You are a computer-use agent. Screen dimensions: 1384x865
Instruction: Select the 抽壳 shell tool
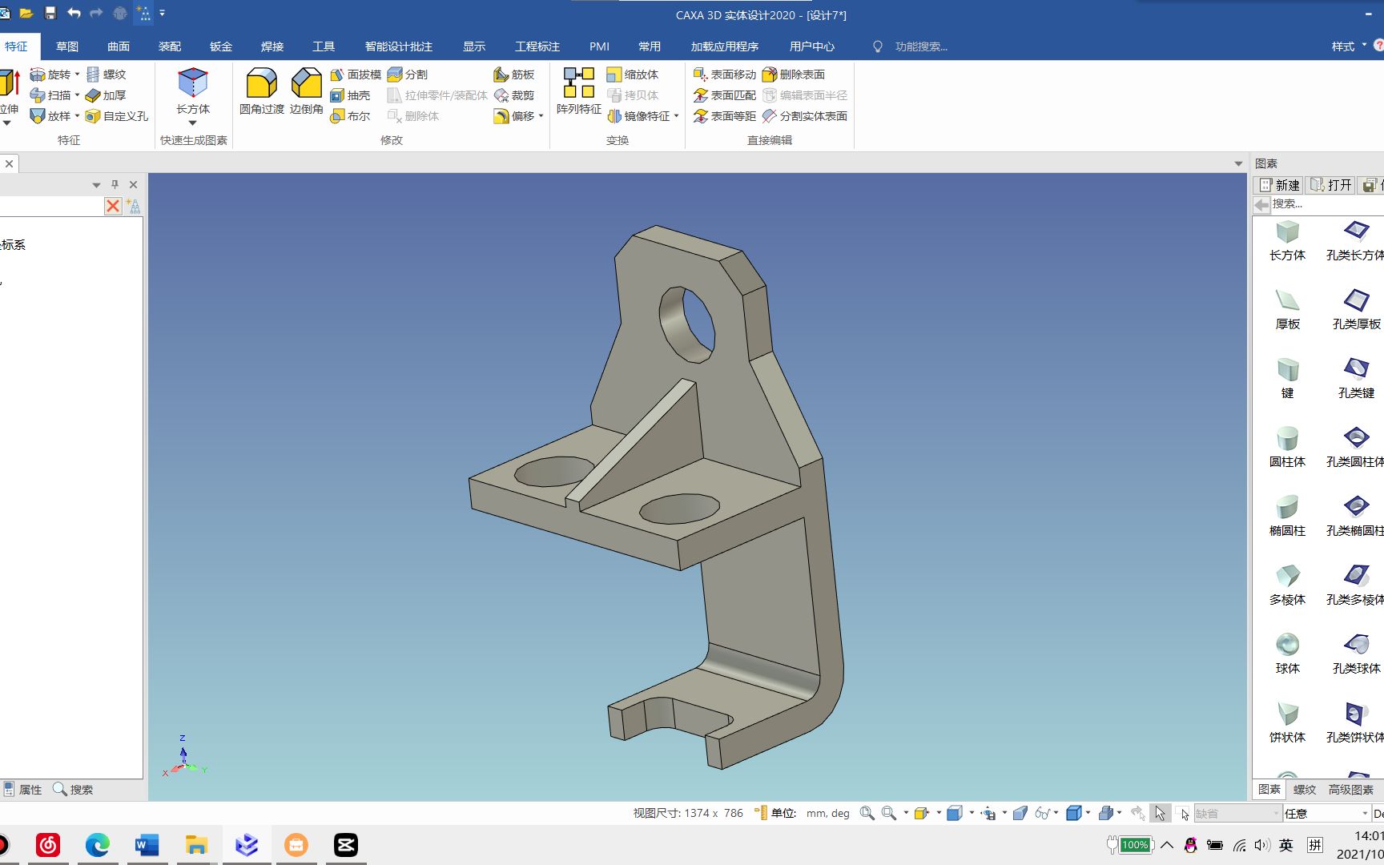[350, 95]
